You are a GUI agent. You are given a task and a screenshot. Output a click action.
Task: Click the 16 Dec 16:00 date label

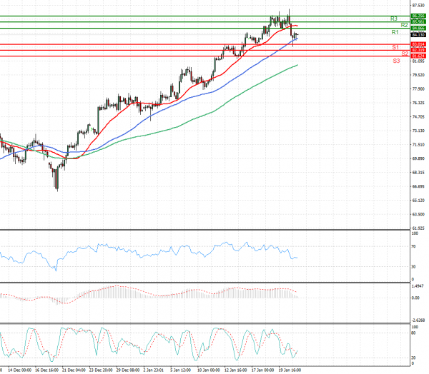(46, 370)
